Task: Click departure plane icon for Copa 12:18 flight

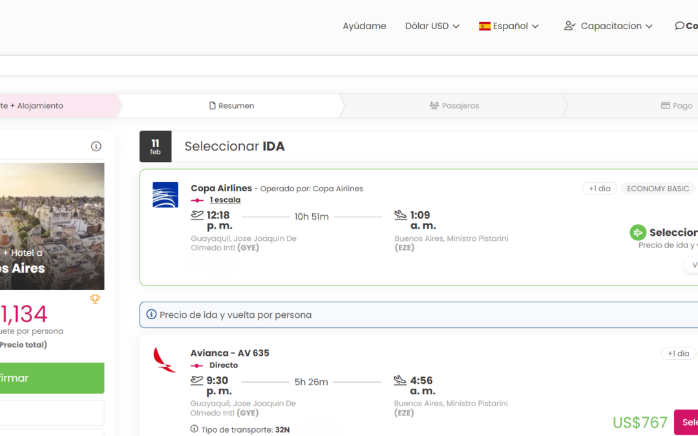Action: pos(196,215)
